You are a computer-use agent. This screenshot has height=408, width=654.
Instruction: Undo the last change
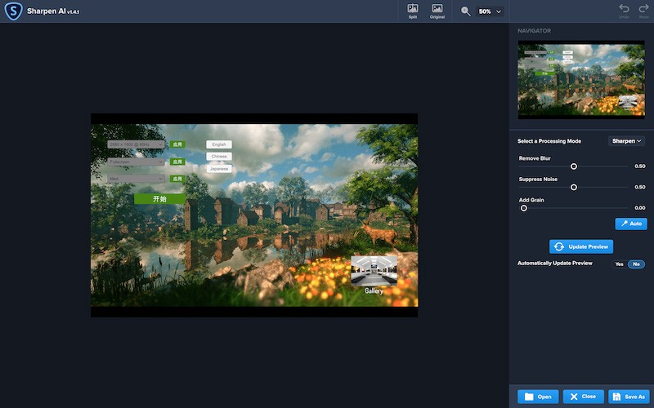click(x=624, y=11)
